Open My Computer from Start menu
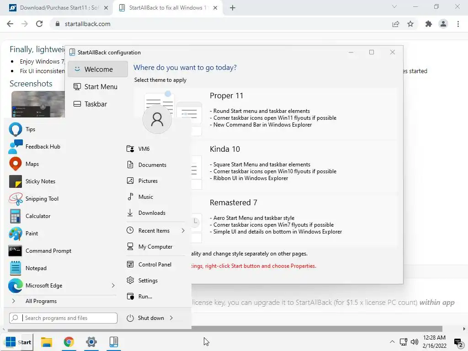The width and height of the screenshot is (468, 351). (156, 246)
